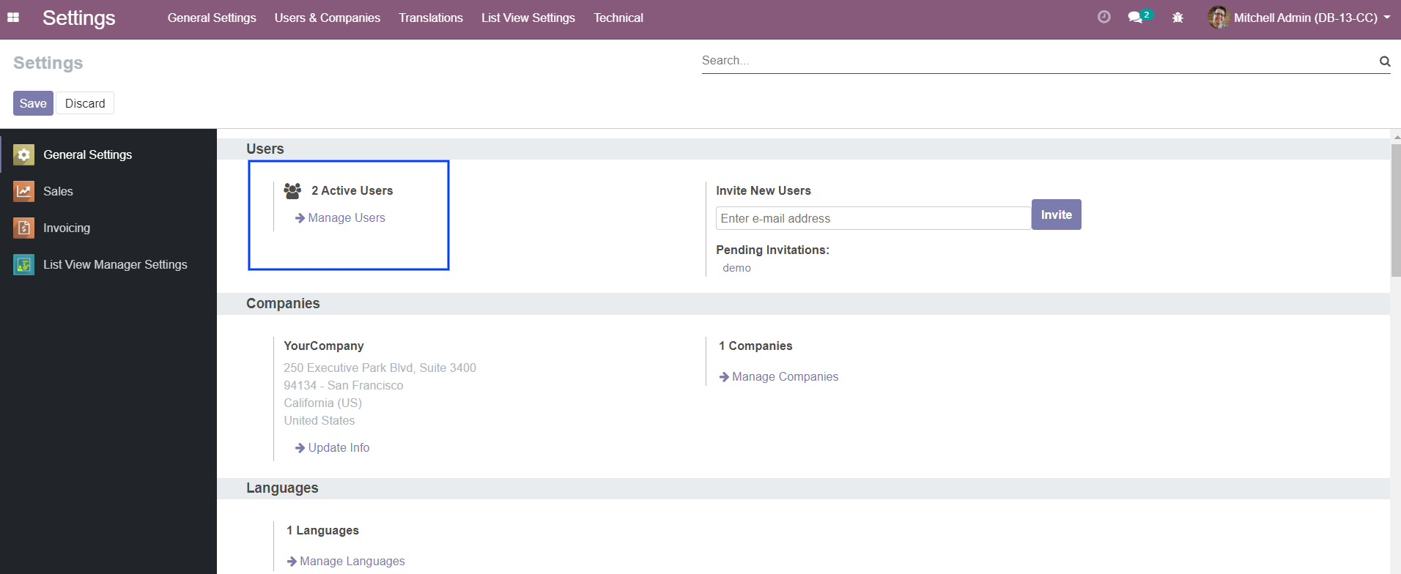Image resolution: width=1401 pixels, height=574 pixels.
Task: Select List View Manager Settings icon
Action: tap(24, 264)
